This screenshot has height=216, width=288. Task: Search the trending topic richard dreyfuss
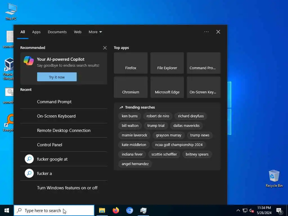(x=191, y=116)
